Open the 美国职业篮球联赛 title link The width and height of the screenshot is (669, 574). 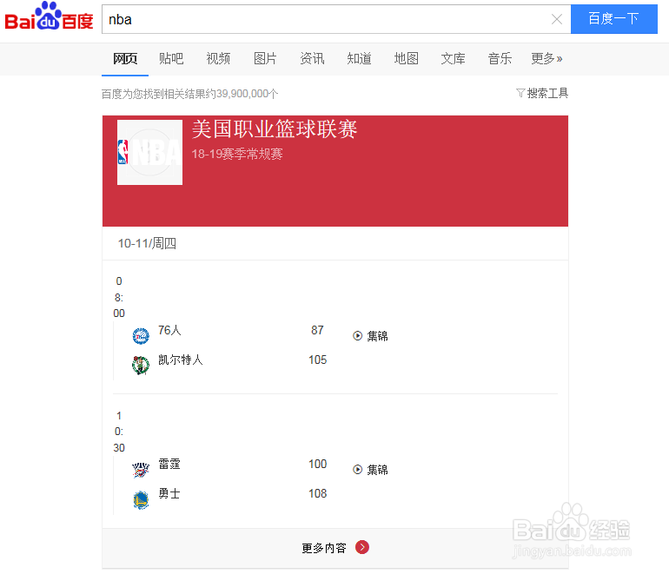point(275,129)
